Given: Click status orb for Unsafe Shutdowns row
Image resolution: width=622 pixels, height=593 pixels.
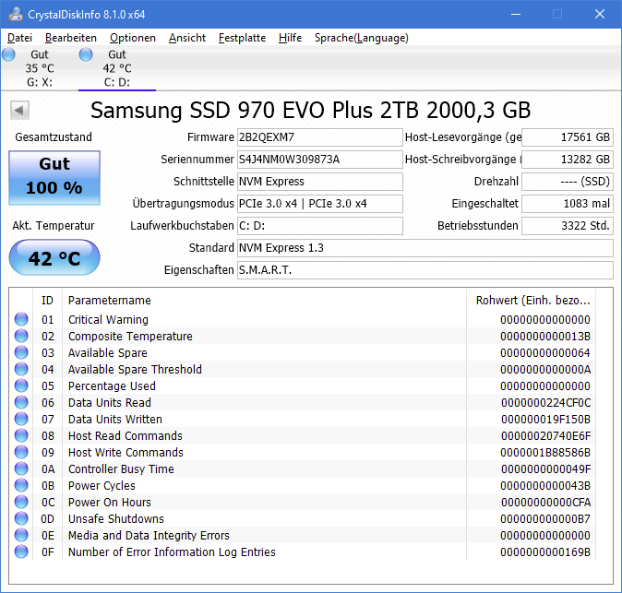Looking at the screenshot, I should (x=21, y=519).
